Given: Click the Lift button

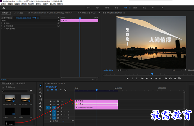Looking at the screenshot, I should 166,78.
